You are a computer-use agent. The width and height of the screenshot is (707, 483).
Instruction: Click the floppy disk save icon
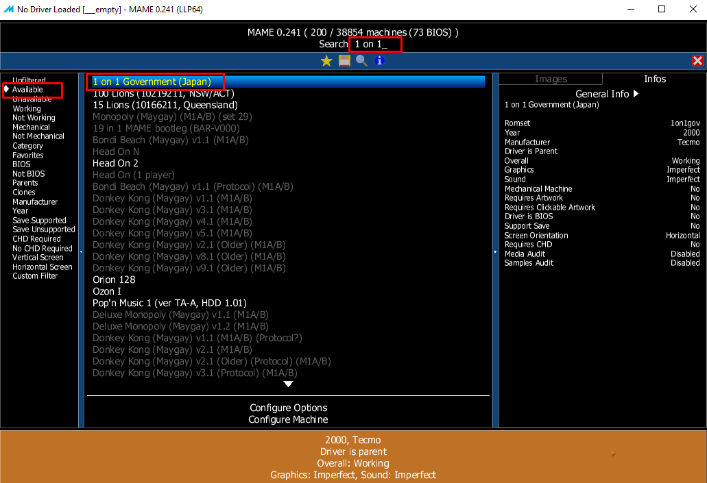[344, 61]
